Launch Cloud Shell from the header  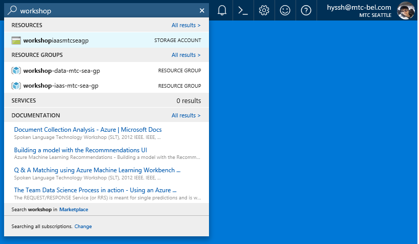point(243,10)
